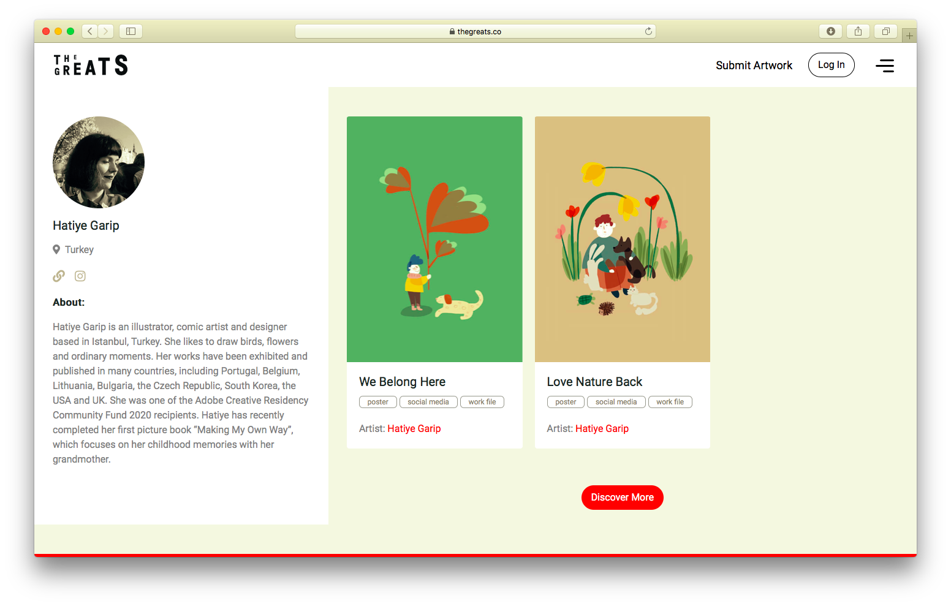Open the hamburger menu icon
Image resolution: width=951 pixels, height=606 pixels.
[884, 66]
